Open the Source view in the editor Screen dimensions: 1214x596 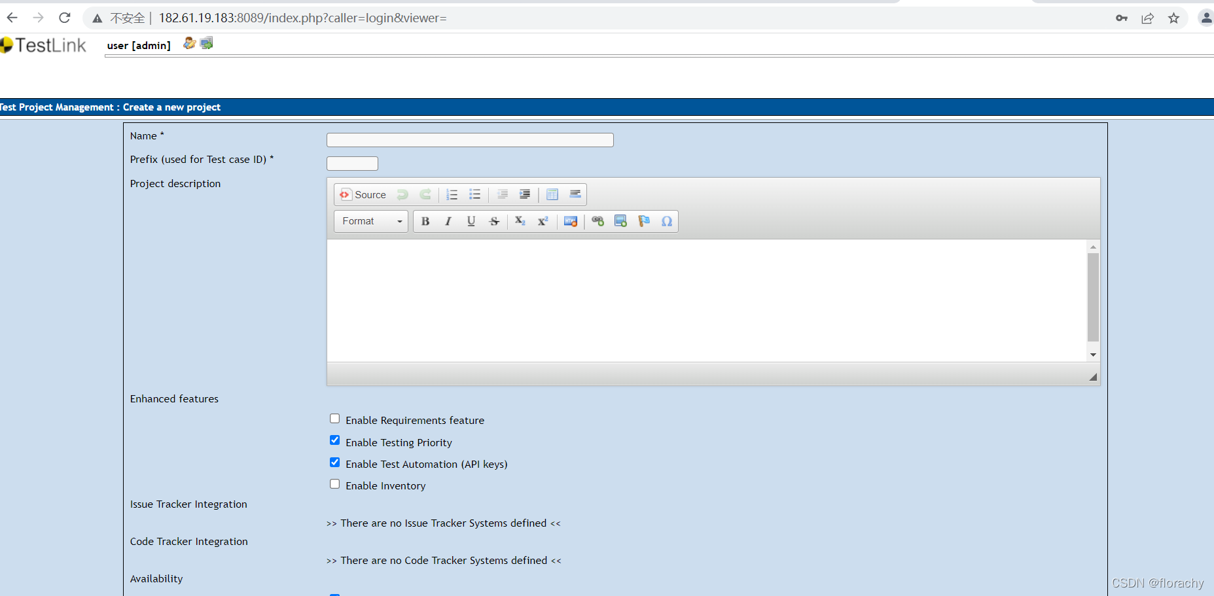[363, 195]
